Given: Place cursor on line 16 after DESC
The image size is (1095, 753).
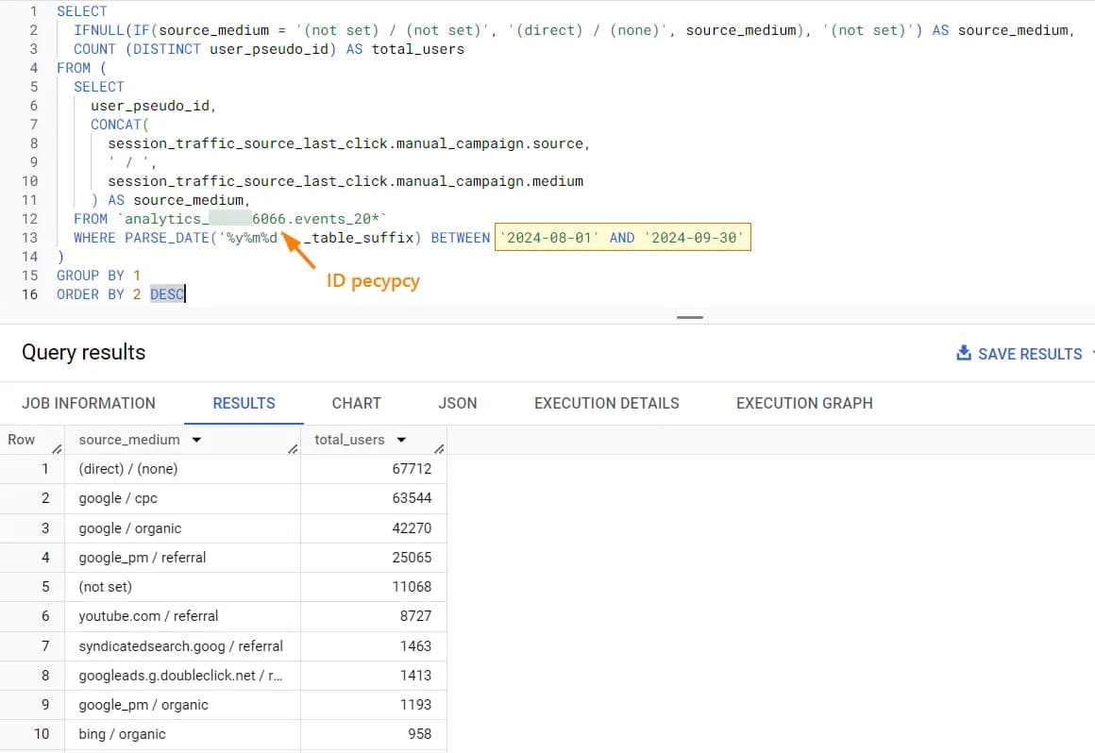Looking at the screenshot, I should coord(185,294).
